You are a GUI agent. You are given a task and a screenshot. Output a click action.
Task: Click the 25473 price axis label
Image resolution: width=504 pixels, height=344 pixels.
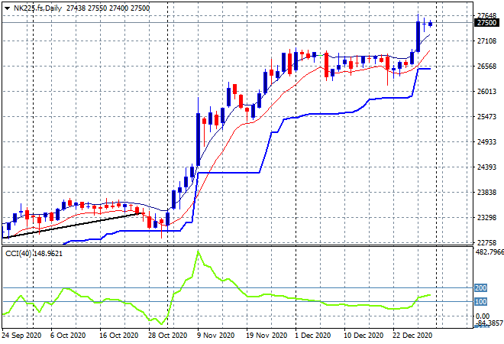[x=486, y=116]
